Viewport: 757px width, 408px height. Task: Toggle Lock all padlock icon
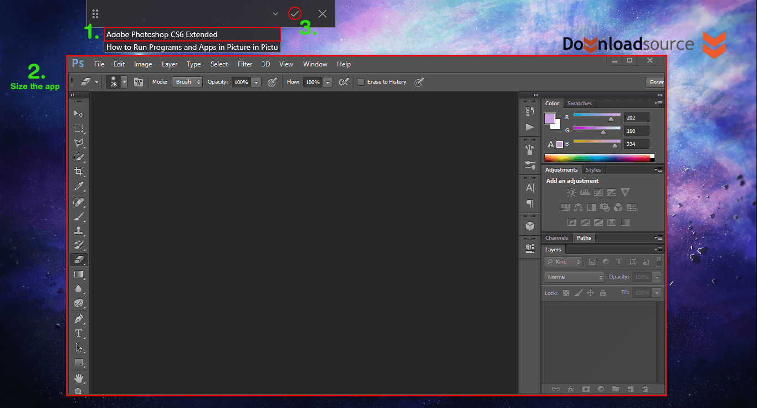pyautogui.click(x=603, y=293)
